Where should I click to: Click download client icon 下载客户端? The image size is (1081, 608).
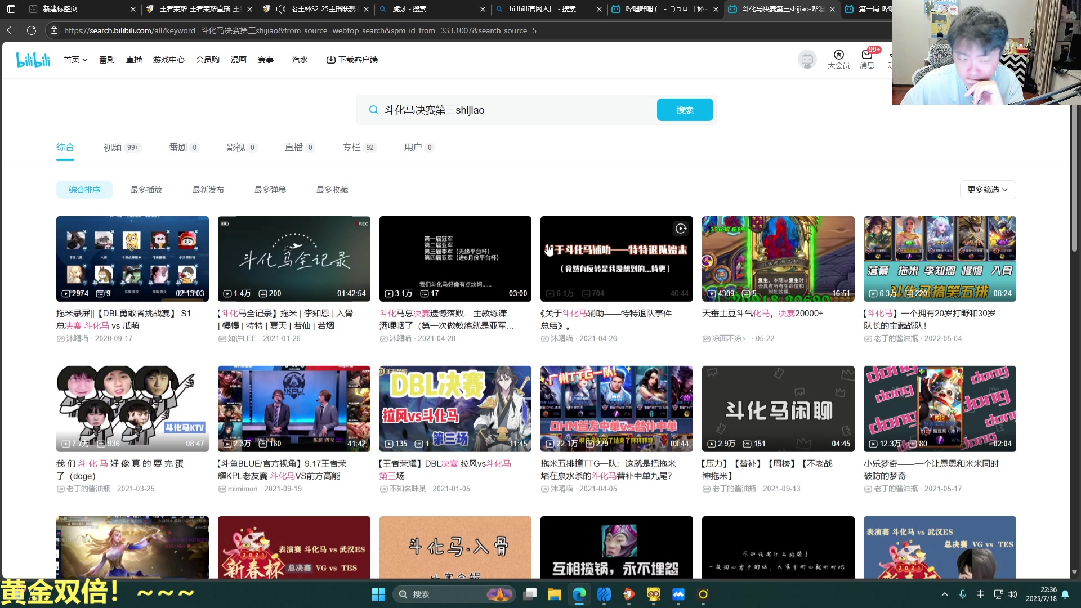pos(352,60)
